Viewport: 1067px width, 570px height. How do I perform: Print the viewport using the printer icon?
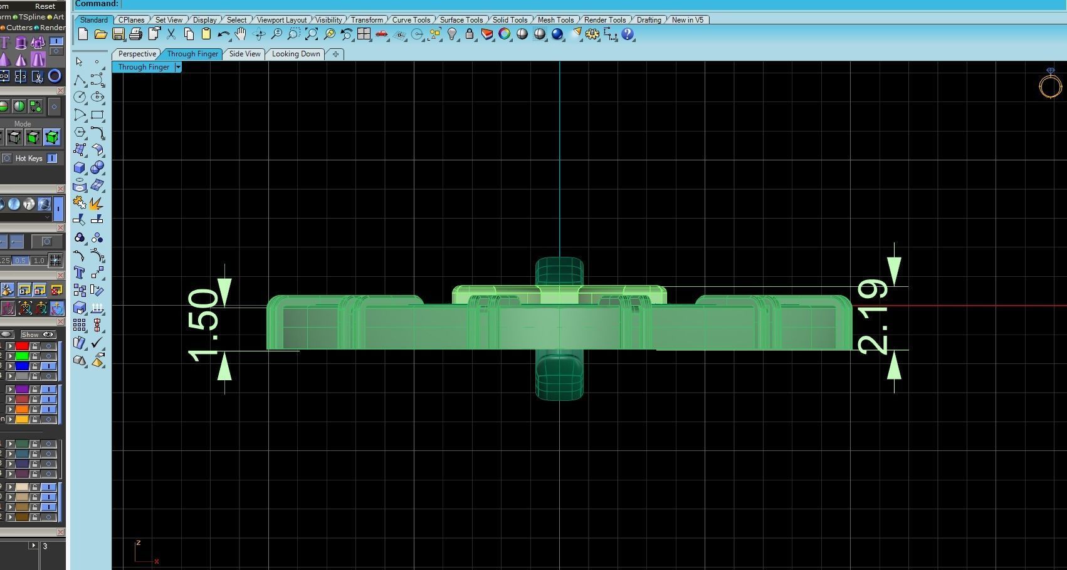coord(135,34)
